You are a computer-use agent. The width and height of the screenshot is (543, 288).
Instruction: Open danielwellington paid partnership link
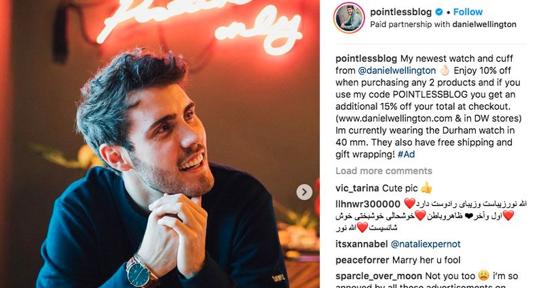[484, 24]
